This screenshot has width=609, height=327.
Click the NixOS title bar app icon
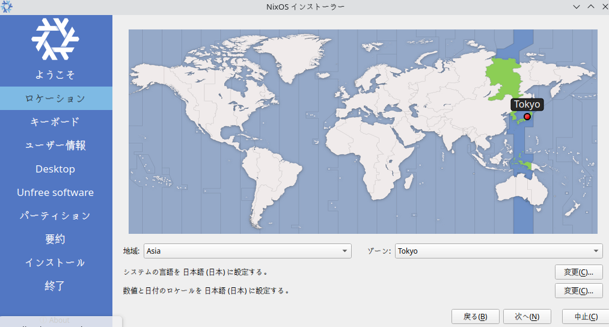(x=6, y=7)
